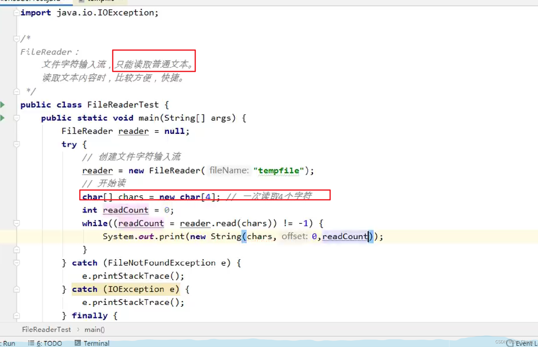Screen dimensions: 538x347
Task: Open the 6: TODO tool window
Action: tap(45, 343)
